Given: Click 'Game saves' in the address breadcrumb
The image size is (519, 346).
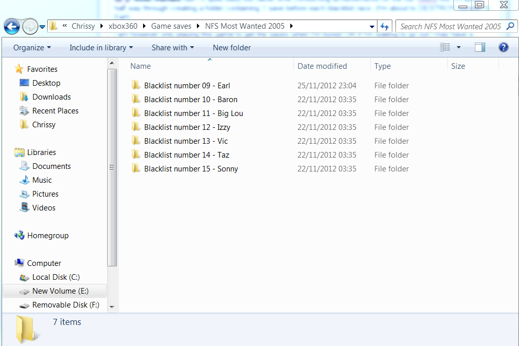Looking at the screenshot, I should pos(171,26).
